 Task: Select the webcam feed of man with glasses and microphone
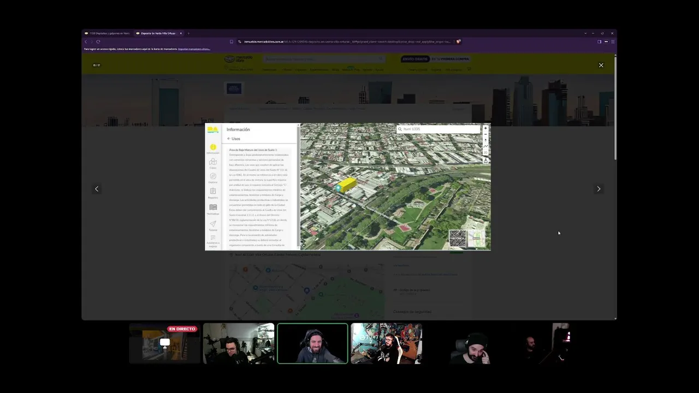tap(239, 343)
